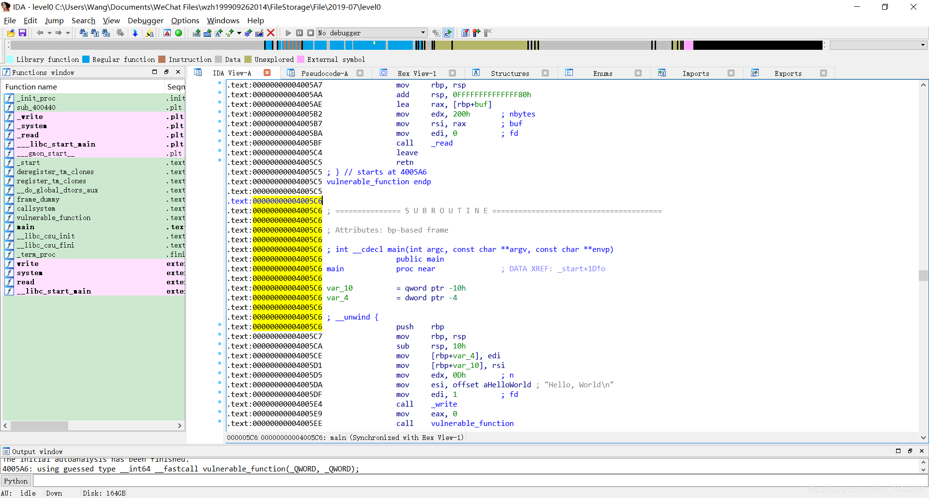The height and width of the screenshot is (498, 929).
Task: Close the IDA View-A tab
Action: pyautogui.click(x=267, y=73)
